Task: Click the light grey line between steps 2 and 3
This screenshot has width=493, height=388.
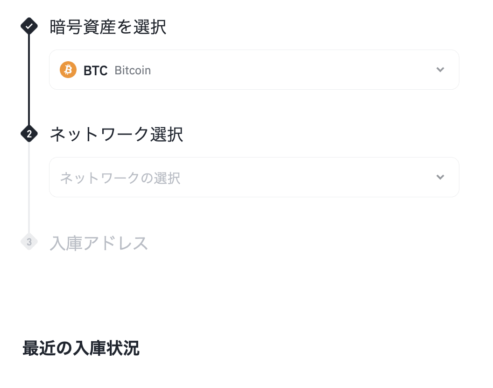Action: pos(29,187)
